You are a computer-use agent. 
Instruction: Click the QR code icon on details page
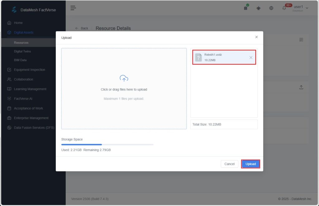301,40
